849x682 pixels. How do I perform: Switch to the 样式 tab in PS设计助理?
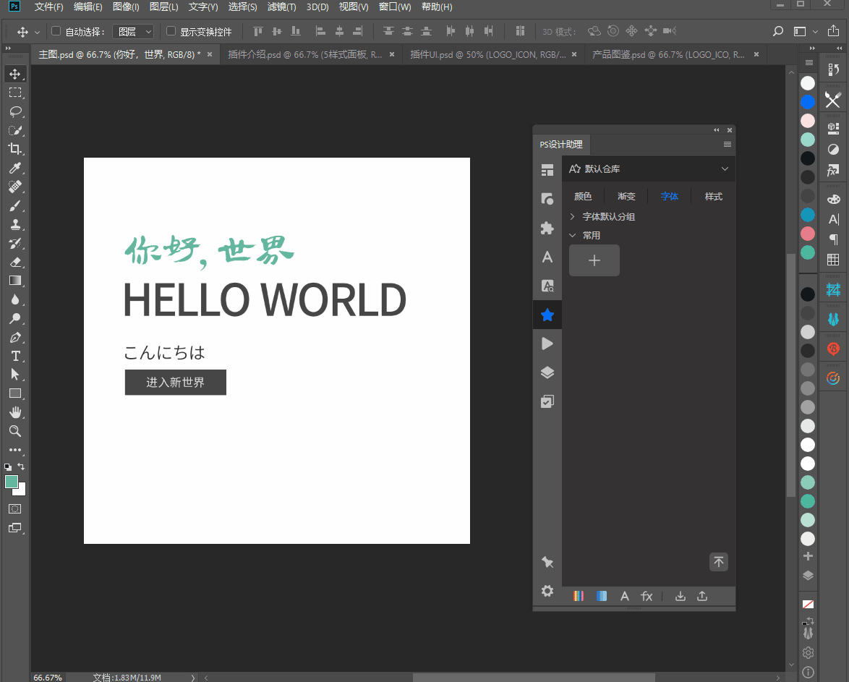coord(713,196)
